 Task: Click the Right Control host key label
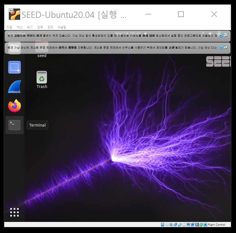point(217,224)
